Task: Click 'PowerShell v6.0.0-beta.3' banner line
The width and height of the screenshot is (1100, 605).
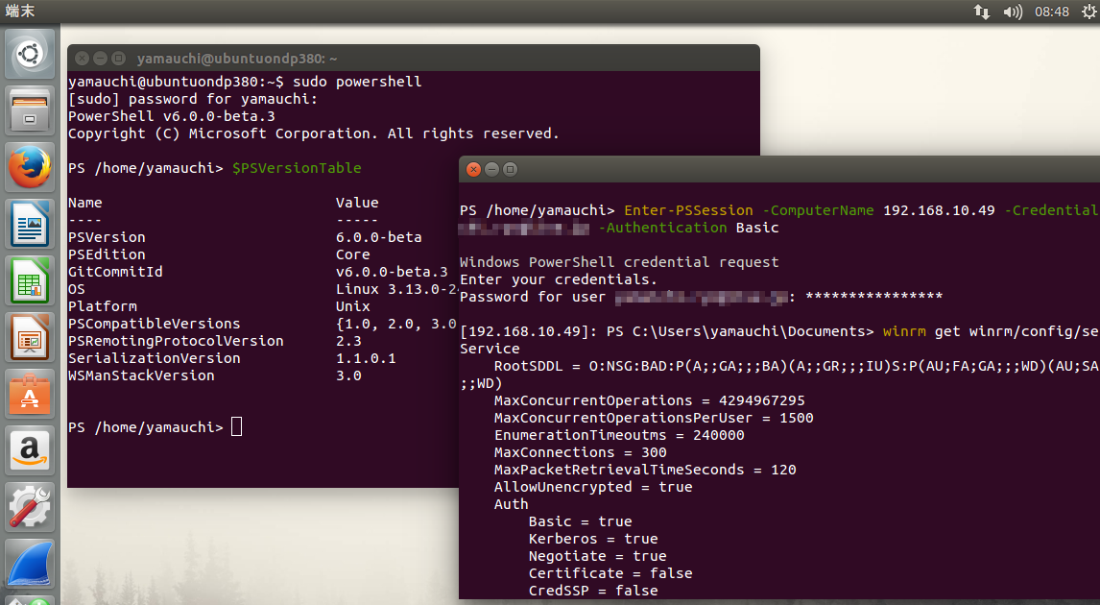Action: [x=172, y=116]
